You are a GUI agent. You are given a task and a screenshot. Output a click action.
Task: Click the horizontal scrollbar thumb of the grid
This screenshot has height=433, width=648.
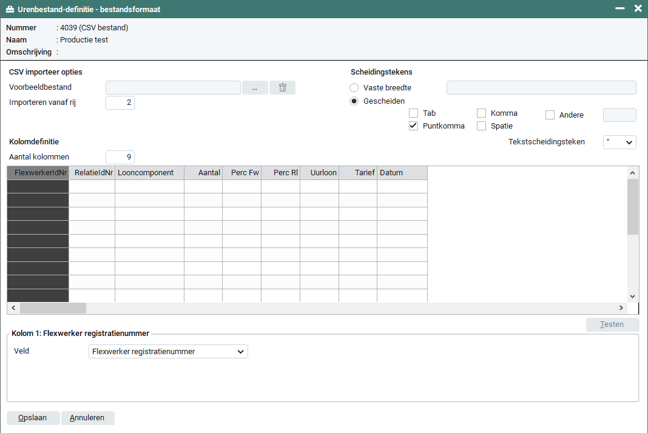tap(53, 308)
